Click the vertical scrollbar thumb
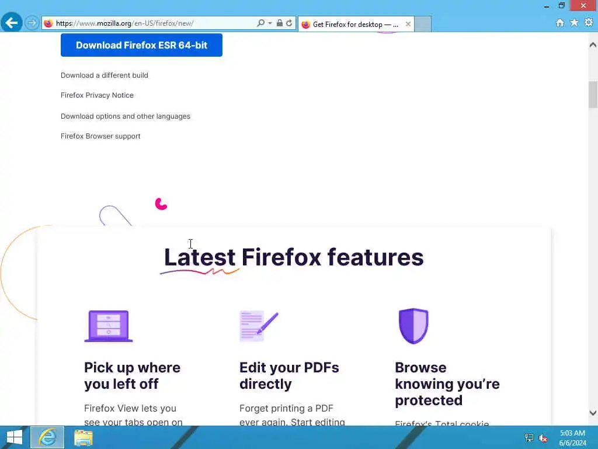598x449 pixels. click(593, 95)
